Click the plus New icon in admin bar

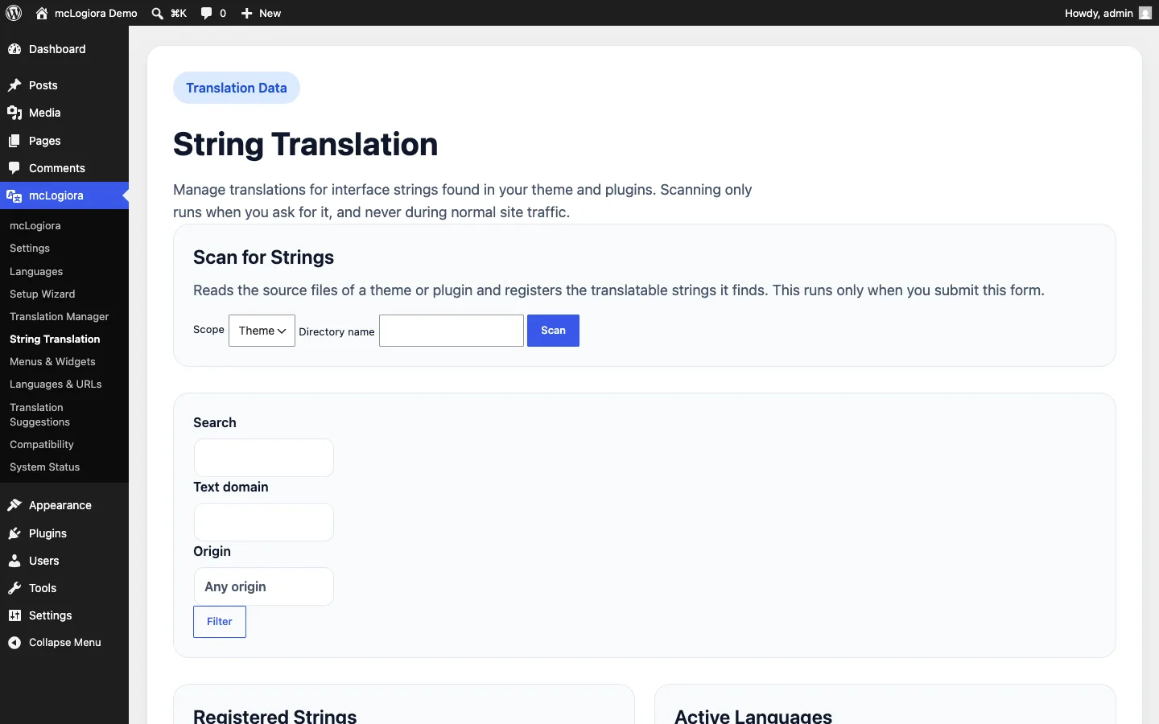247,13
